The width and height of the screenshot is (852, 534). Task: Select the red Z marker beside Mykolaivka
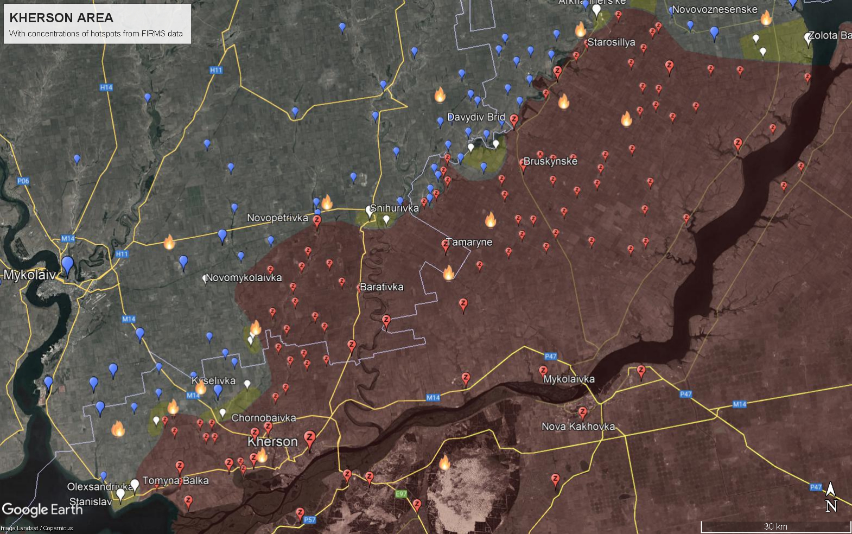[x=543, y=372]
